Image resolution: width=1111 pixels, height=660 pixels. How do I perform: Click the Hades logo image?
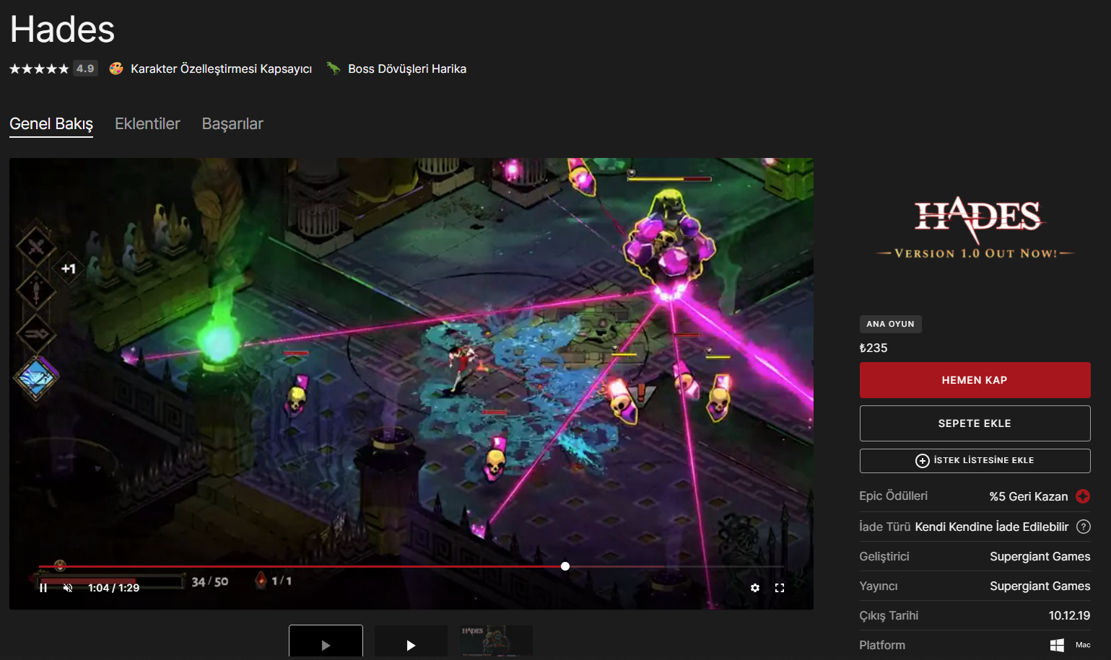click(x=975, y=227)
